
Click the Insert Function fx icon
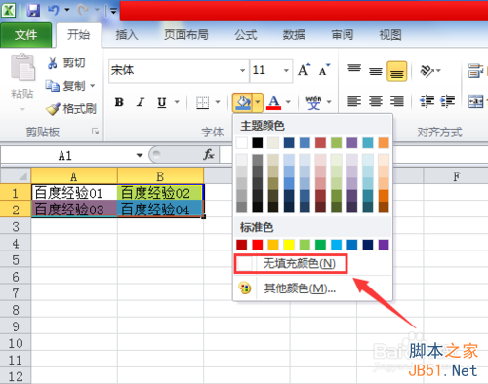208,155
